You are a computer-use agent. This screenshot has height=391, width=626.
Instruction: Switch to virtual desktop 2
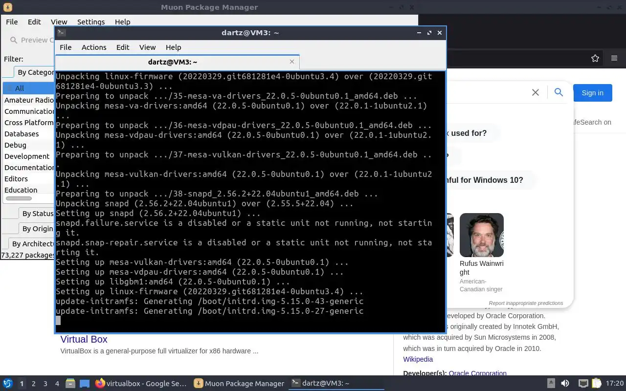pyautogui.click(x=33, y=384)
